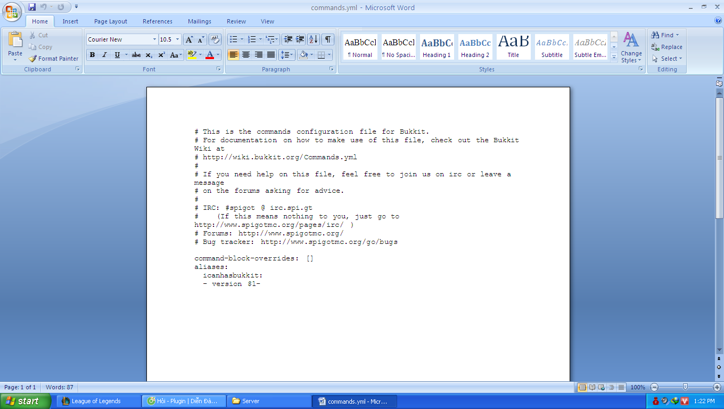
Task: Justify the paragraph text
Action: tap(271, 55)
